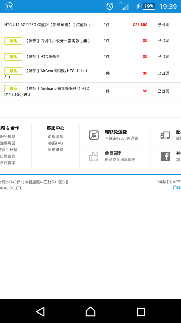Tap the 客服中心 heading
The width and height of the screenshot is (181, 323).
56,128
